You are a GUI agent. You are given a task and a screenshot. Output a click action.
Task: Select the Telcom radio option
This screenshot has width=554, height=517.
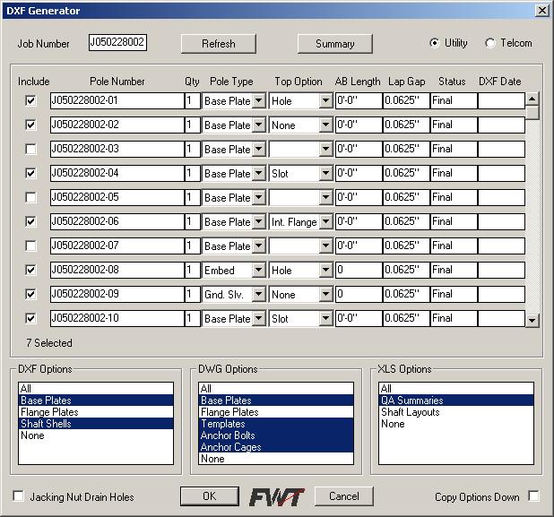tap(489, 43)
